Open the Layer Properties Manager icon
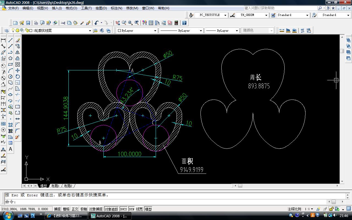The width and height of the screenshot is (352, 220). tap(7, 31)
